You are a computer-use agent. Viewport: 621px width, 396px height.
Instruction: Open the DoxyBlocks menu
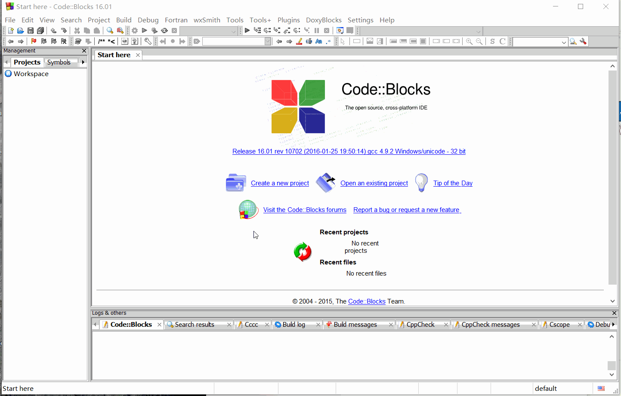[324, 20]
